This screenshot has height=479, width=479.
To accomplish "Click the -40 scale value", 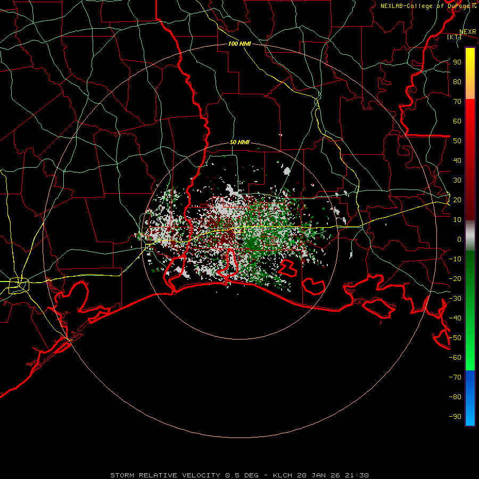I will (455, 318).
